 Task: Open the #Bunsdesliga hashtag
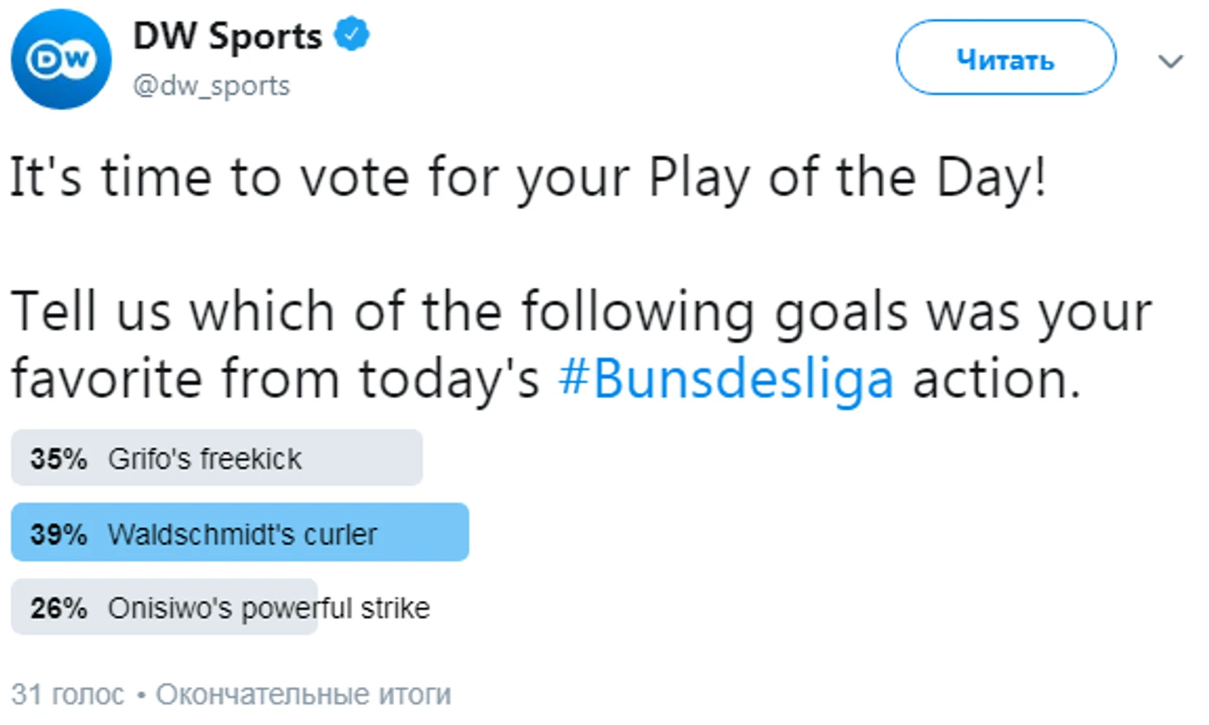726,379
